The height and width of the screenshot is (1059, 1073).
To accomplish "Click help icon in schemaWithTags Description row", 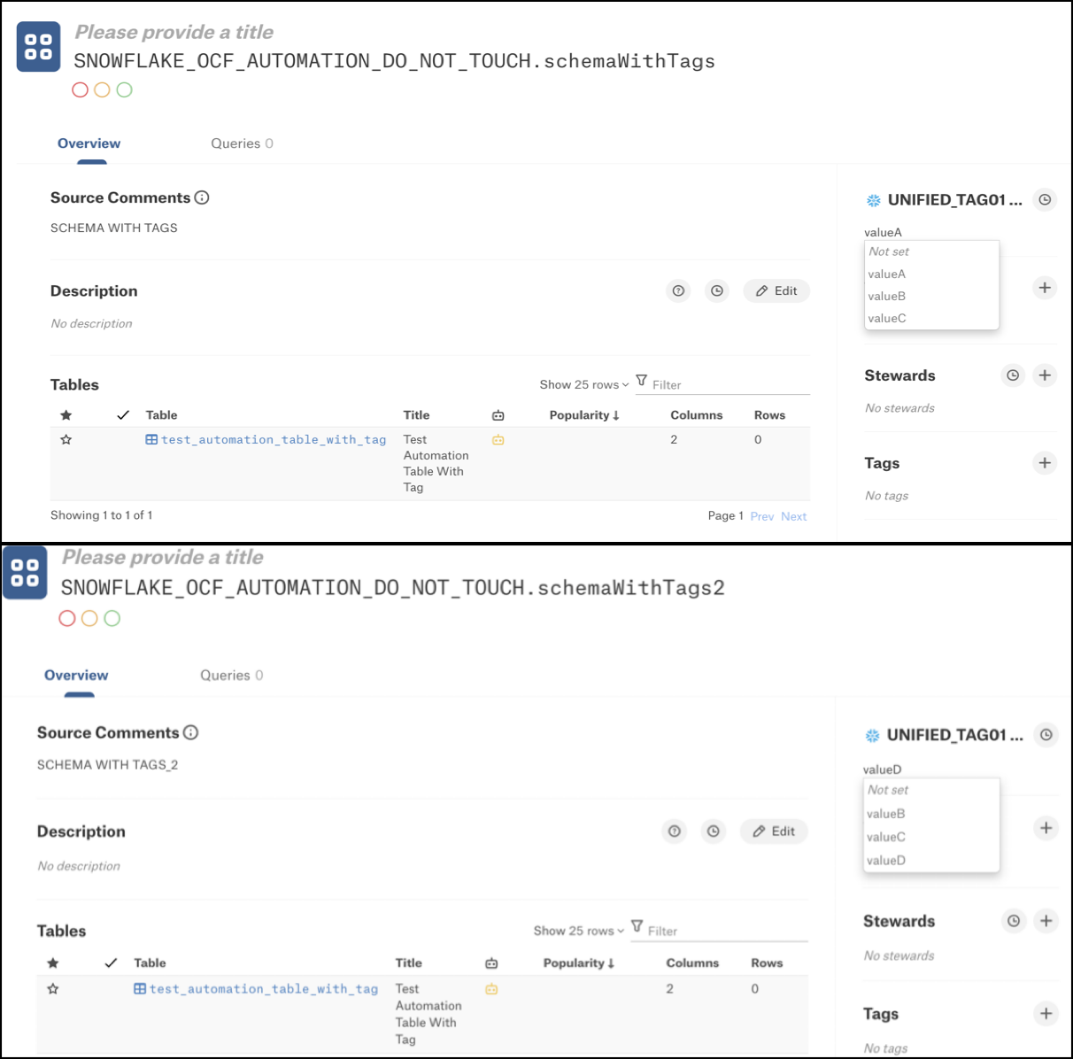I will point(678,290).
